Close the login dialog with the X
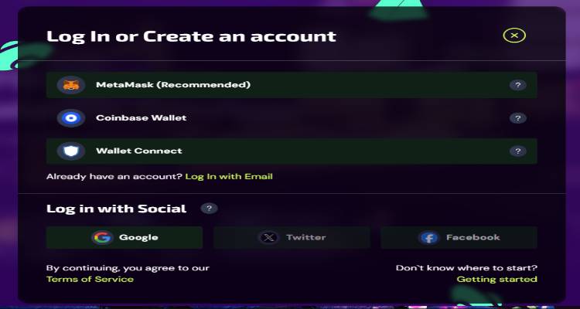Image resolution: width=580 pixels, height=309 pixels. click(514, 36)
